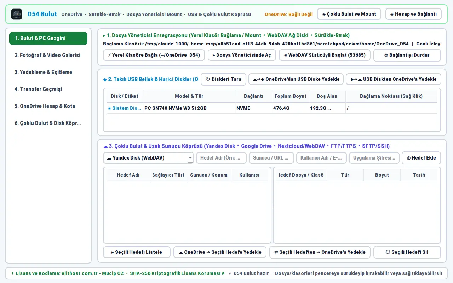This screenshot has height=283, width=453.
Task: Open the Yedekleme & Eşitleme section
Action: [x=48, y=72]
